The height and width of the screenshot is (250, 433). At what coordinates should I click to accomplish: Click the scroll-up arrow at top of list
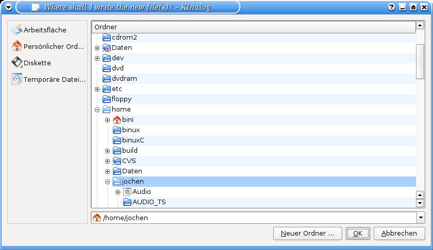[420, 25]
